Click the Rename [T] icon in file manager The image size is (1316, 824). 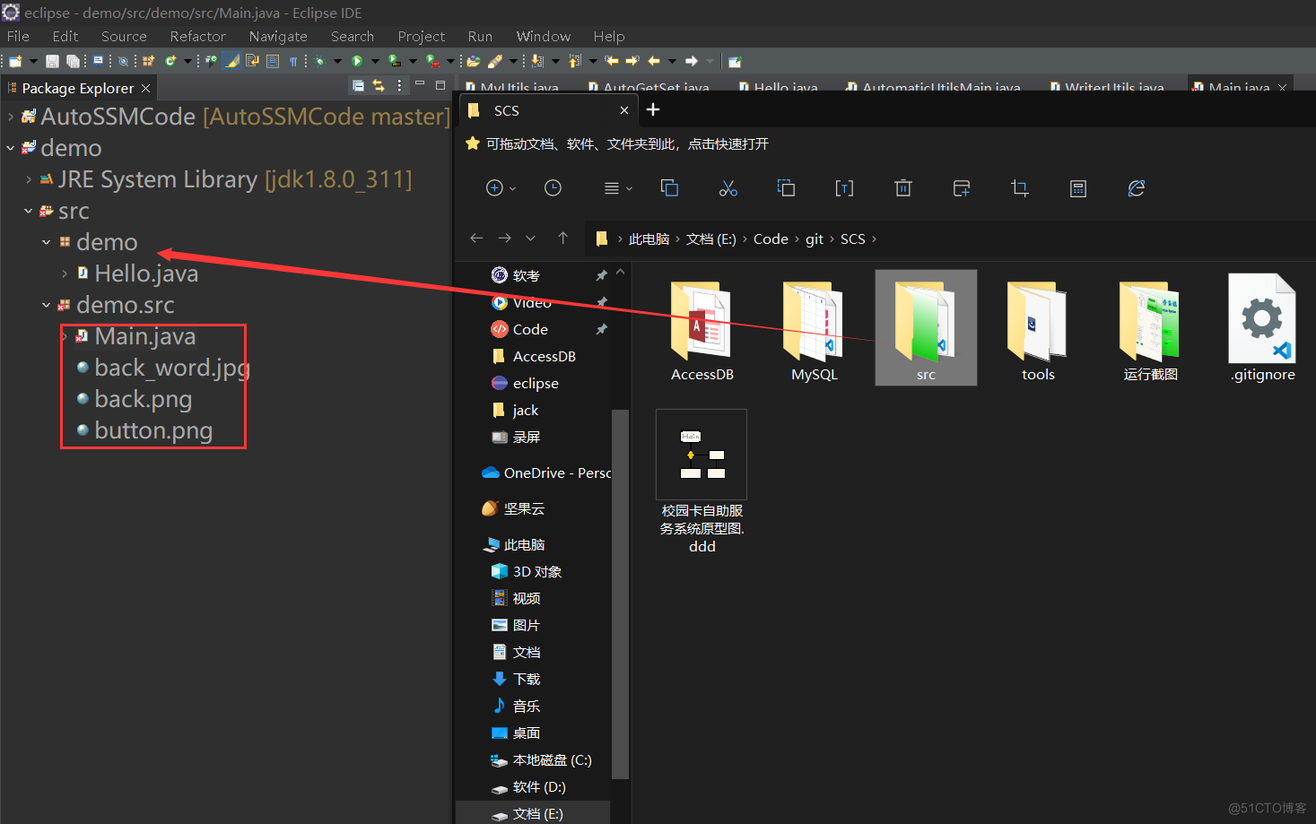844,188
